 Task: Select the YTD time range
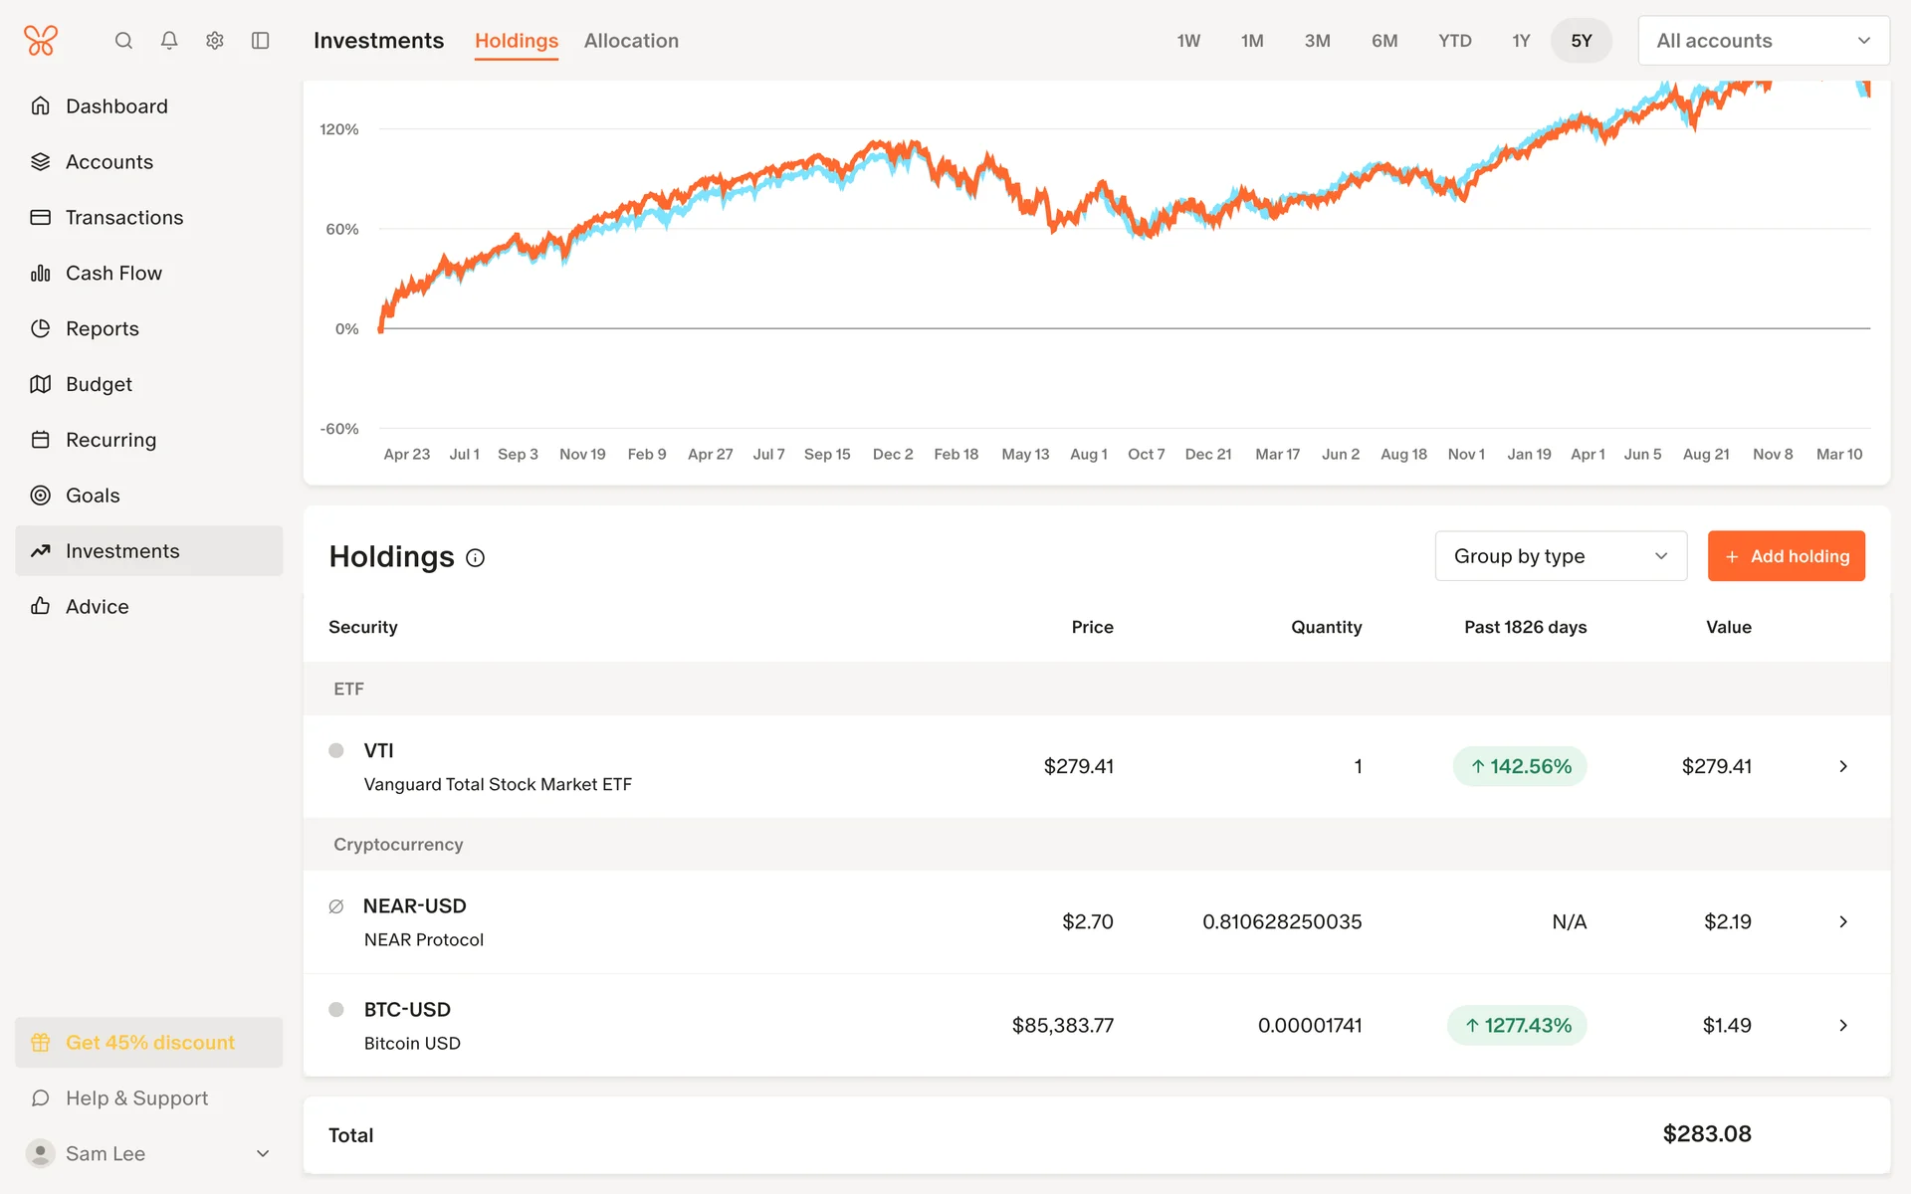pos(1454,41)
